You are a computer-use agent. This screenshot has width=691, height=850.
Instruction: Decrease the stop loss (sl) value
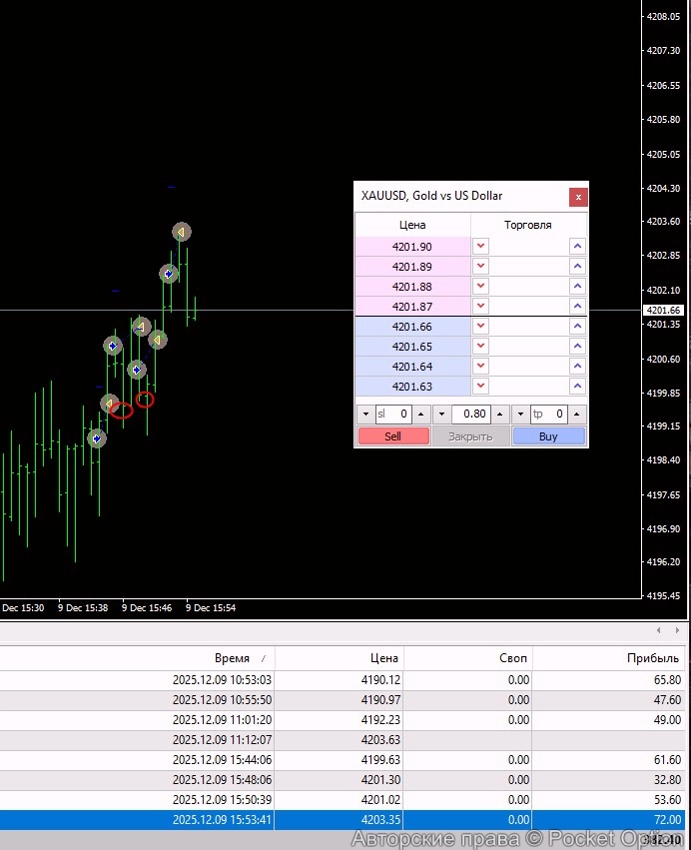click(x=365, y=414)
